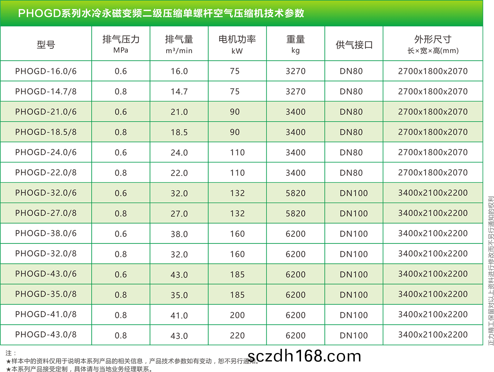Image resolution: width=494 pixels, height=372 pixels.
Task: Click the 重量 kg column header
Action: (295, 44)
